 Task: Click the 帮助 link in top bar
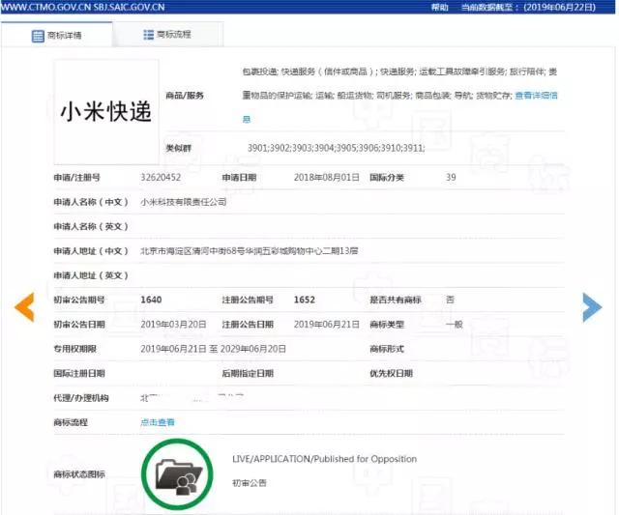click(x=439, y=7)
